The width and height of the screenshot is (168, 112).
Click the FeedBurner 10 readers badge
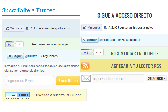coord(17,96)
